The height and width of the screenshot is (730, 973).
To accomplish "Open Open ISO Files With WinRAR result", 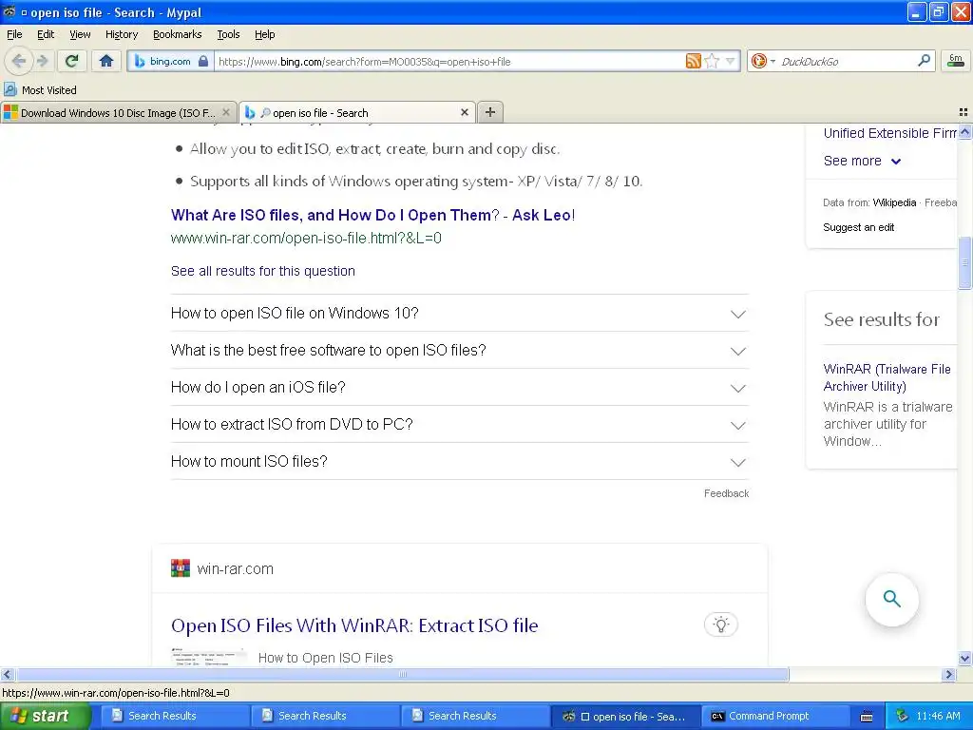I will (354, 625).
